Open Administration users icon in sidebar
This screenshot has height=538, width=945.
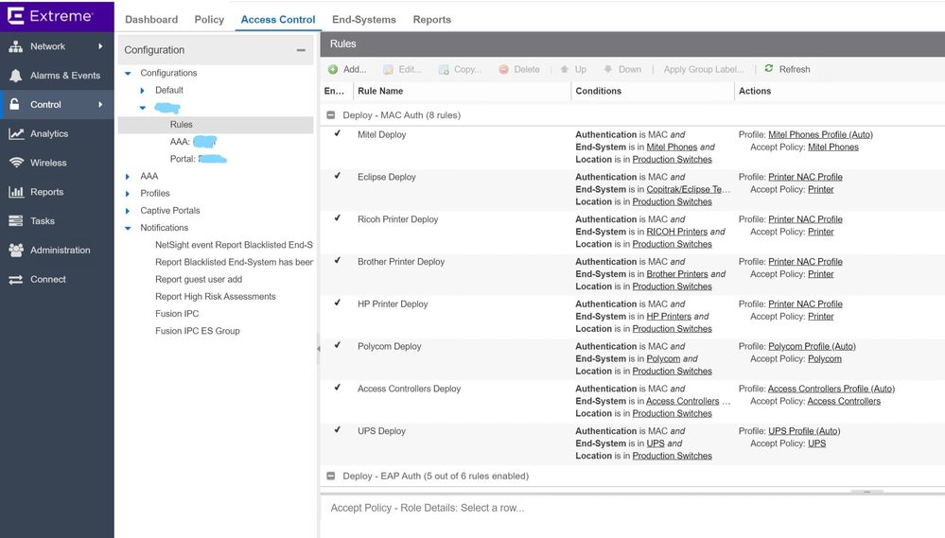point(15,251)
